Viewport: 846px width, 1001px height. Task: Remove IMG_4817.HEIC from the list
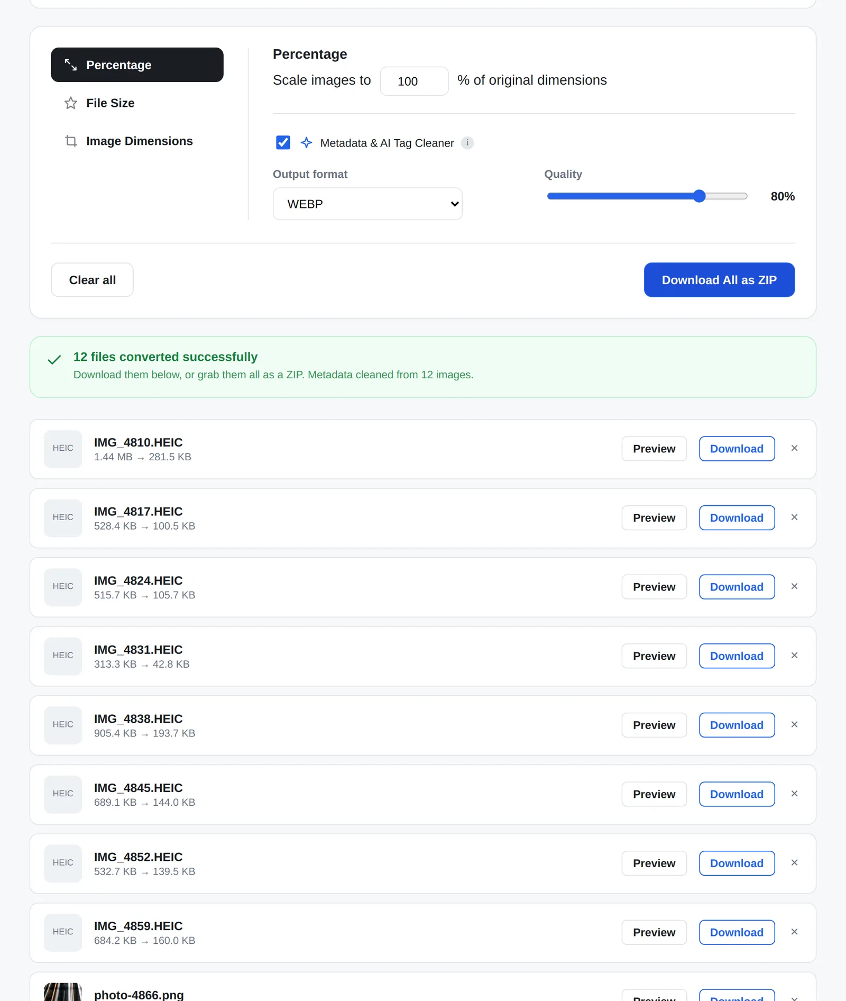pyautogui.click(x=794, y=517)
